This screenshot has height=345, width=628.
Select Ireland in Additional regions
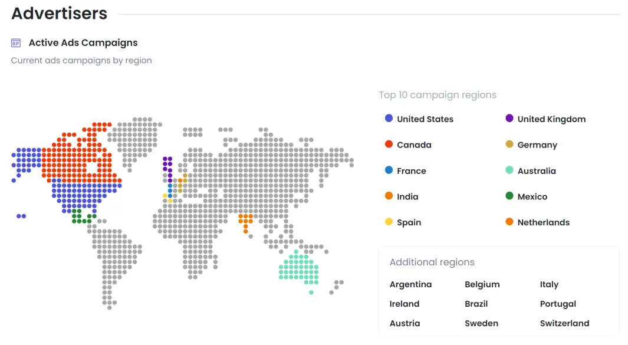click(404, 304)
